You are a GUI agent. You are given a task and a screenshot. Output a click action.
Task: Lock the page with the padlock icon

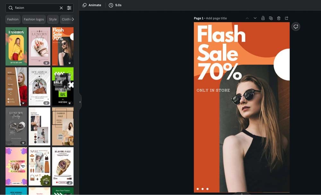(x=263, y=18)
